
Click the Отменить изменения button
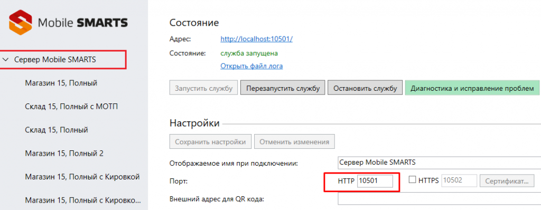[x=294, y=142]
